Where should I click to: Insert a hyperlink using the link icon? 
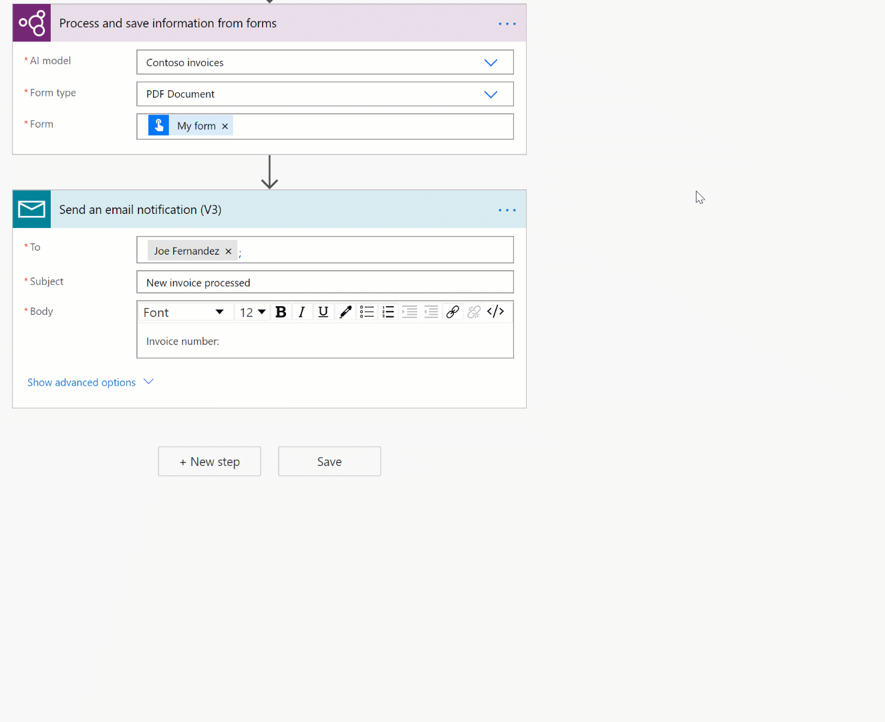coord(453,312)
